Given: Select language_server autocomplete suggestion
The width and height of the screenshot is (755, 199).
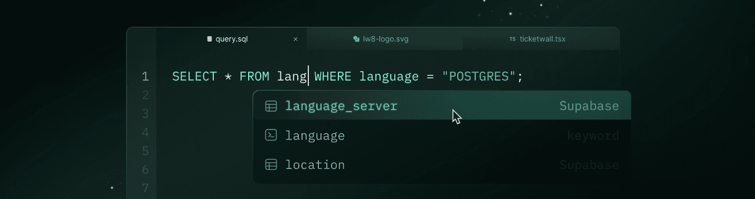Looking at the screenshot, I should pos(442,106).
